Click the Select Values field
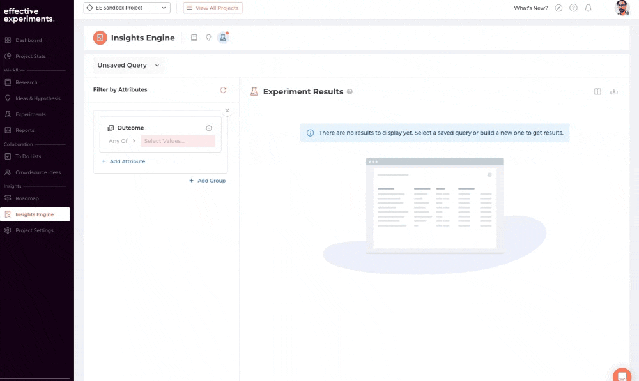Viewport: 639px width, 381px height. tap(178, 141)
